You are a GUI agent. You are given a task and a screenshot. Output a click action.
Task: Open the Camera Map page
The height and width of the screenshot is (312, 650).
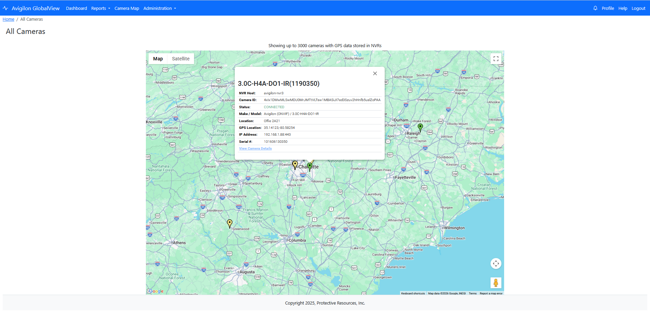pyautogui.click(x=127, y=8)
